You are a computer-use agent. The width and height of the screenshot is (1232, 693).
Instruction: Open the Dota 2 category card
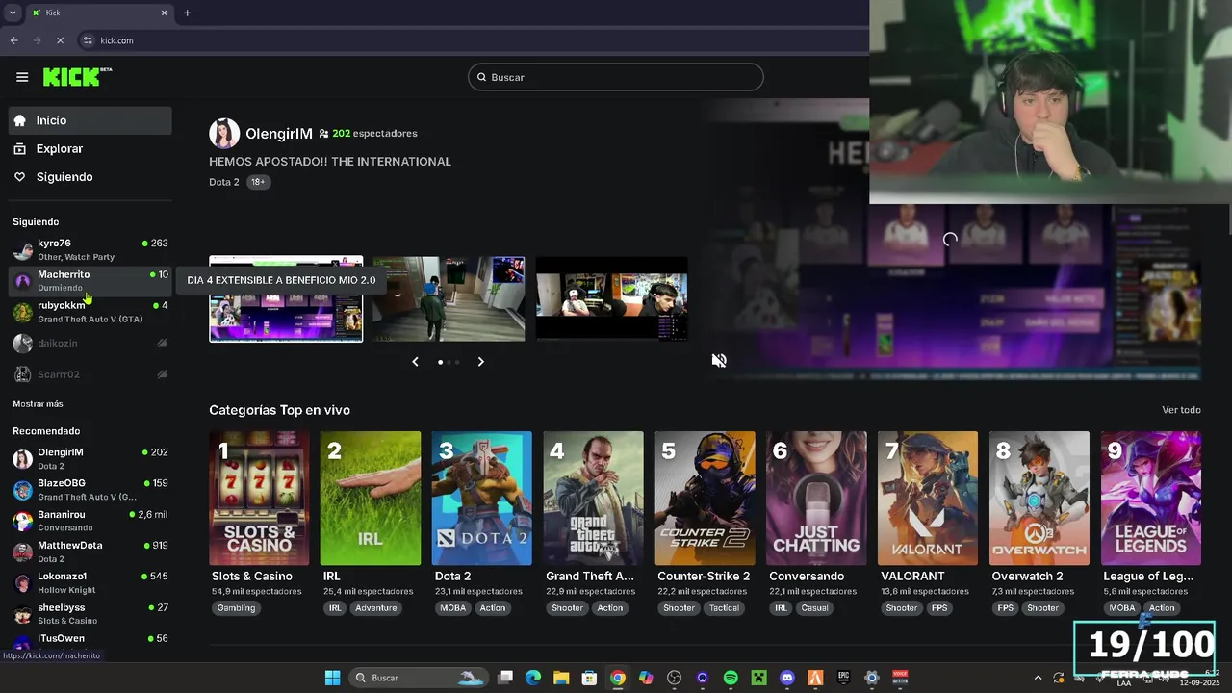(x=482, y=499)
